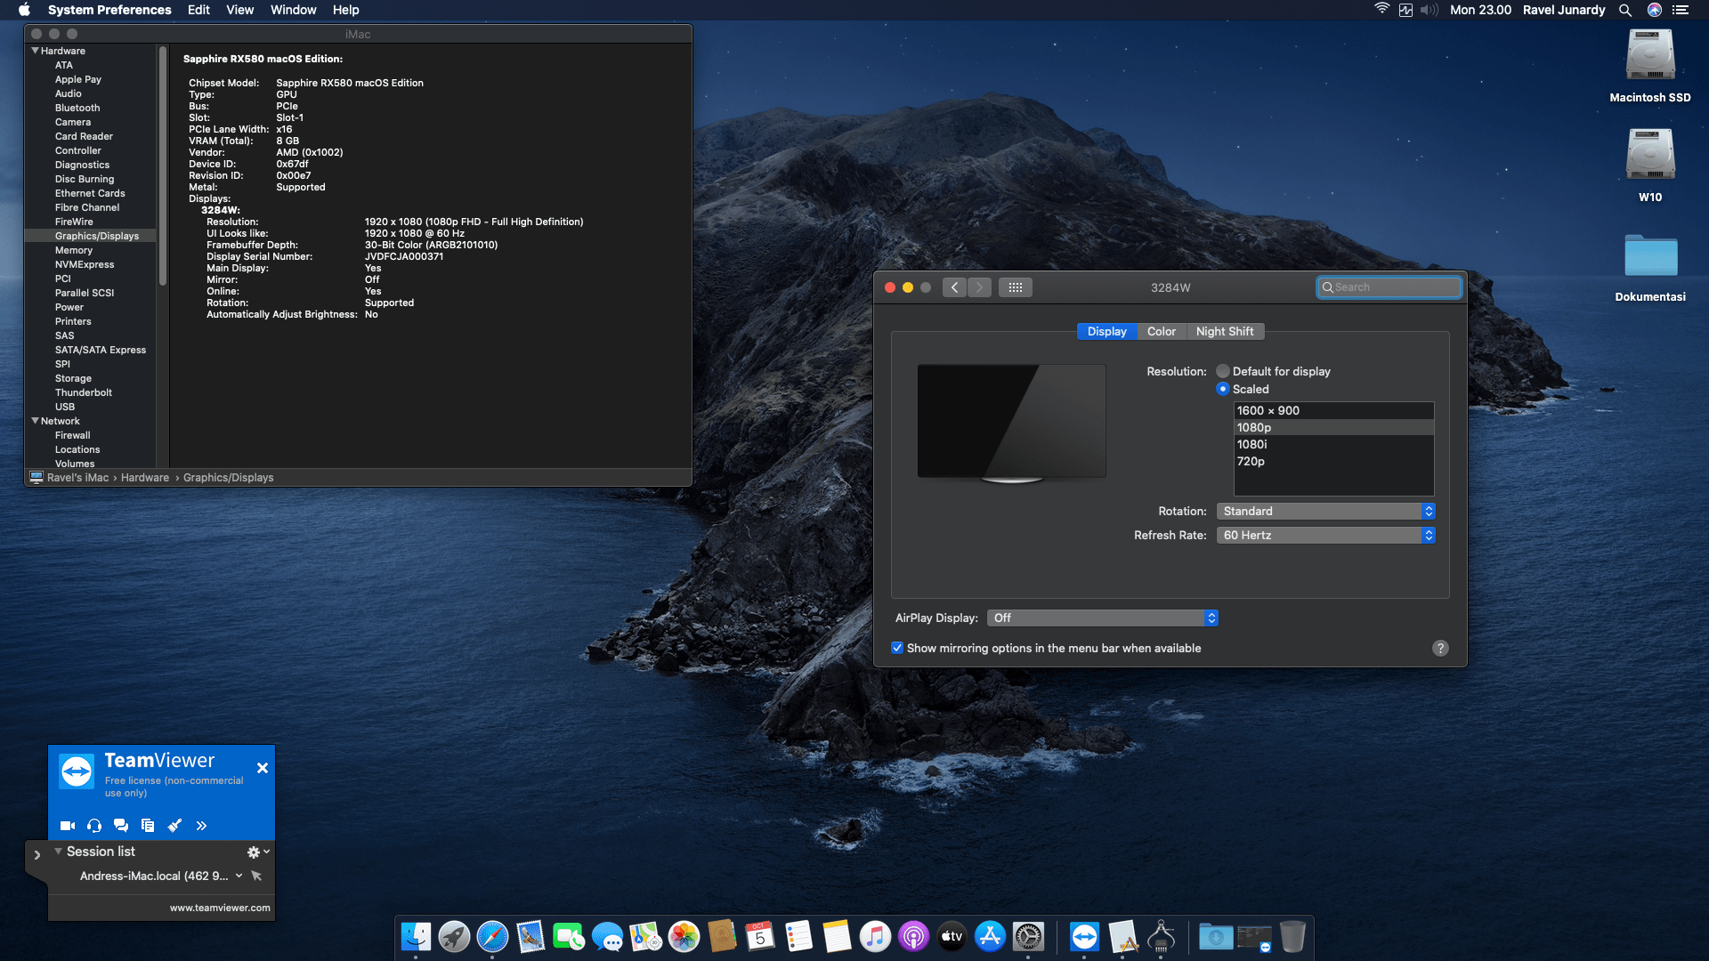Open the Rotation dropdown
Viewport: 1709px width, 961px height.
(1325, 511)
